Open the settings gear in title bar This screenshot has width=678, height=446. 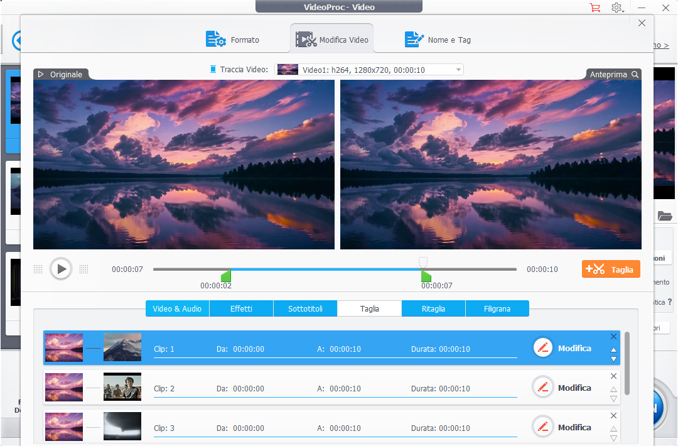(617, 8)
